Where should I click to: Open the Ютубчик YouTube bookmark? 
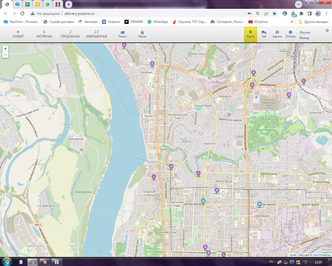[258, 22]
